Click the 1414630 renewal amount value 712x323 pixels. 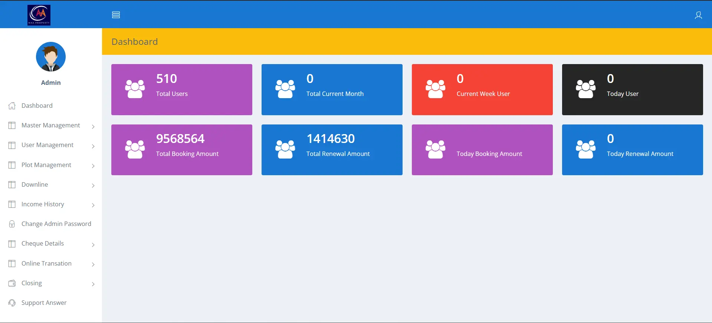click(x=331, y=139)
